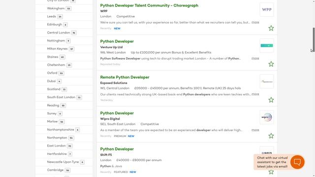Save the WPP Talent Community job with star

tap(271, 28)
